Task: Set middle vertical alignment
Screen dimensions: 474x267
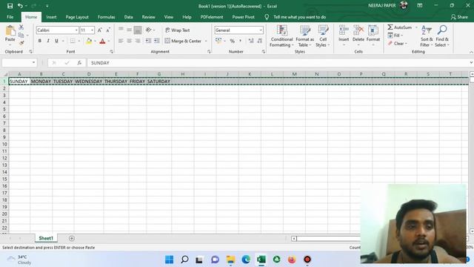Action: [x=129, y=30]
